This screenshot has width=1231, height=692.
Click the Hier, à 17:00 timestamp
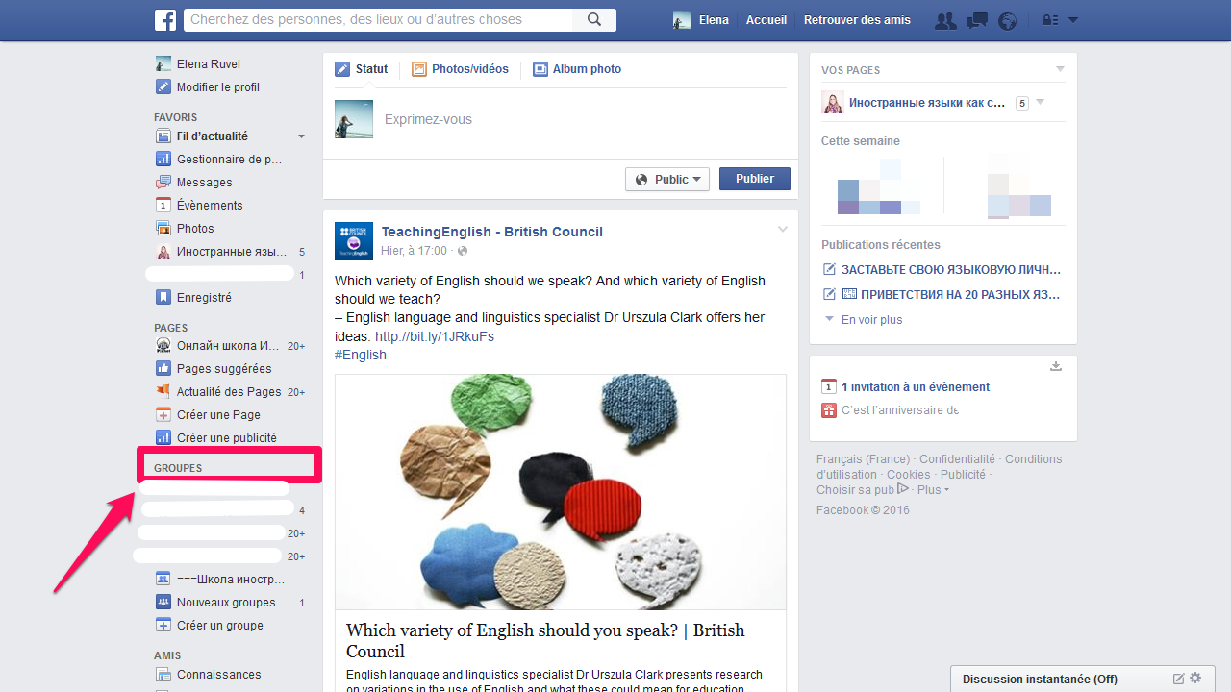[415, 251]
